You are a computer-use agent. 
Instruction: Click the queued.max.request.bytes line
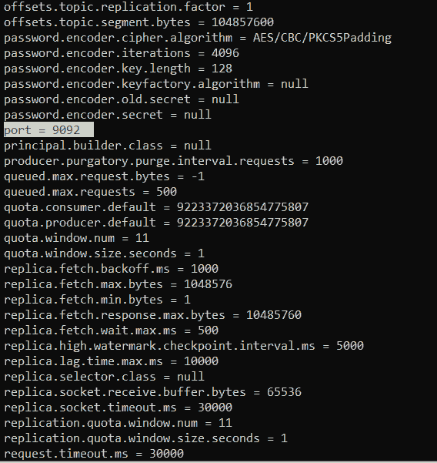click(x=104, y=176)
